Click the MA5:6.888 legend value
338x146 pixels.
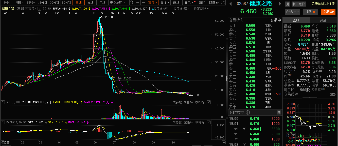[60, 8]
